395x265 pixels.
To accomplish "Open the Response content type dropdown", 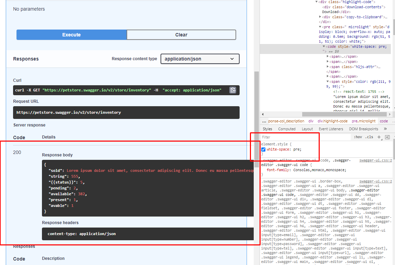I will [200, 59].
